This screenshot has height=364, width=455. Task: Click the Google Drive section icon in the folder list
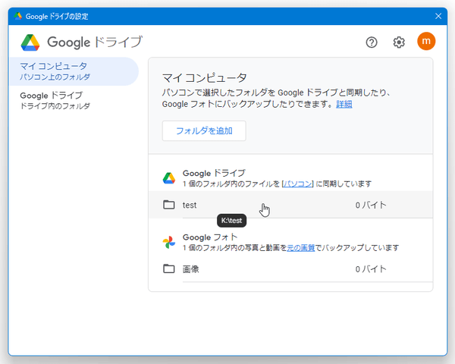click(x=169, y=178)
